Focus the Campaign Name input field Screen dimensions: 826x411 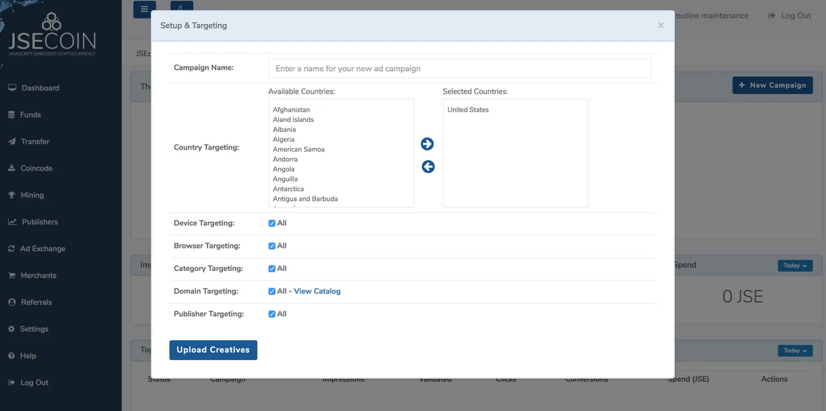click(459, 68)
